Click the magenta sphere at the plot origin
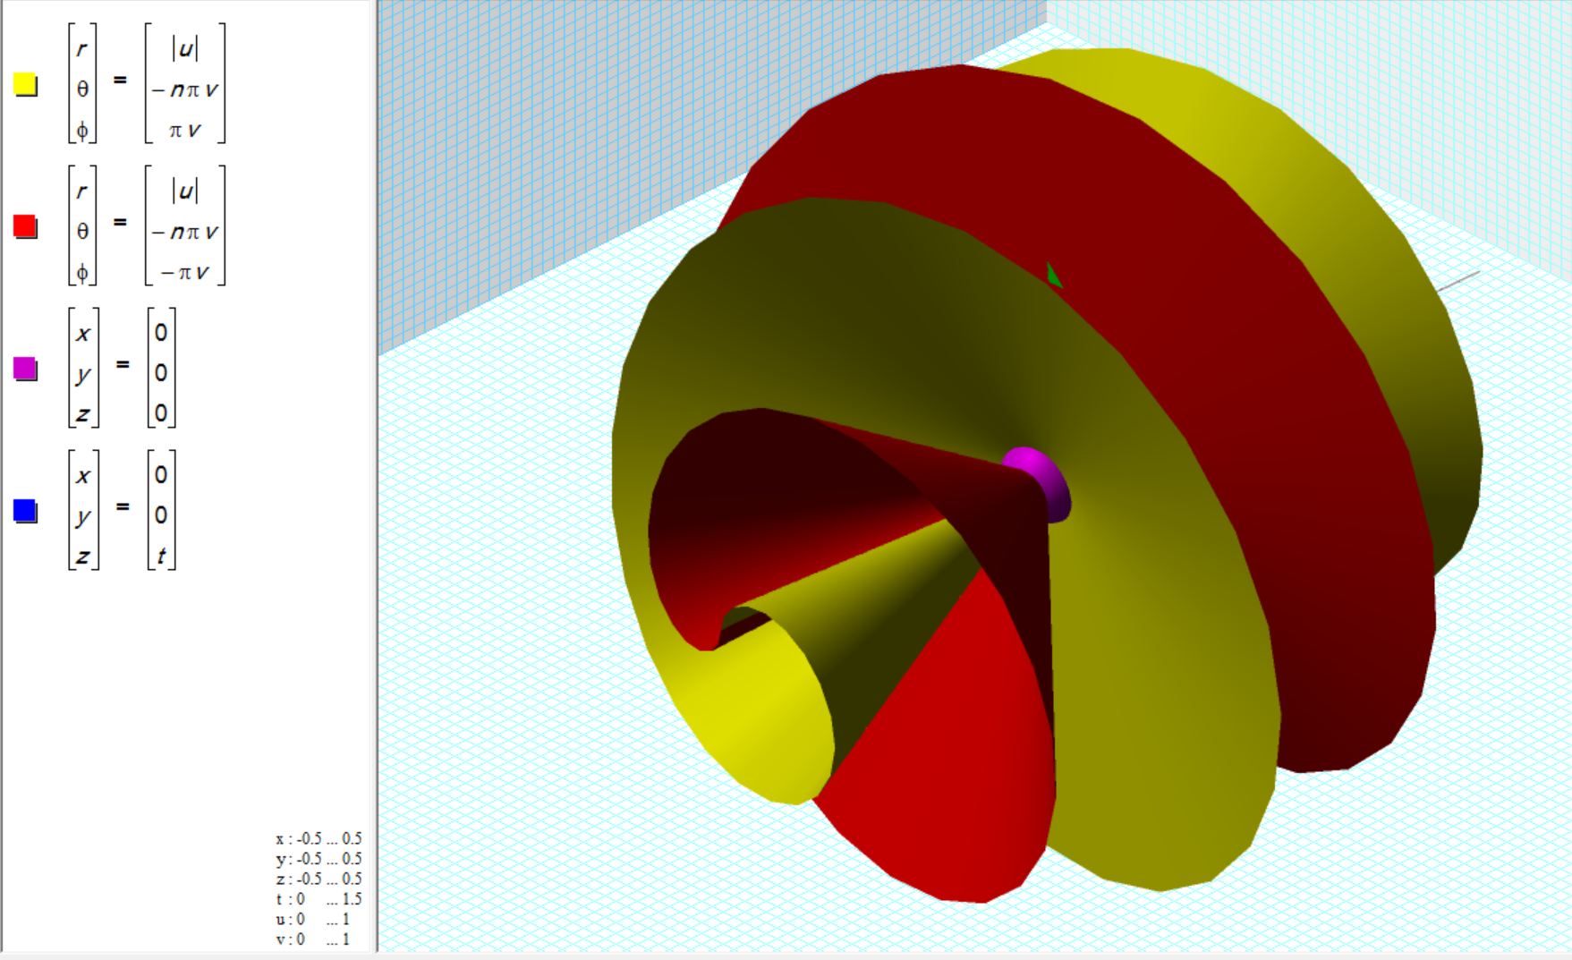Viewport: 1572px width, 960px height. pos(1038,483)
